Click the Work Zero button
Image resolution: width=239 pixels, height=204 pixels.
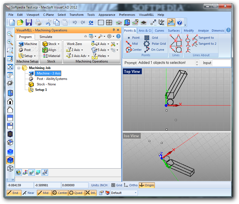[74, 44]
